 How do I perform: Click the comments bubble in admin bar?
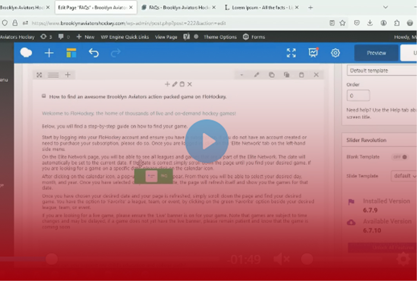(64, 37)
